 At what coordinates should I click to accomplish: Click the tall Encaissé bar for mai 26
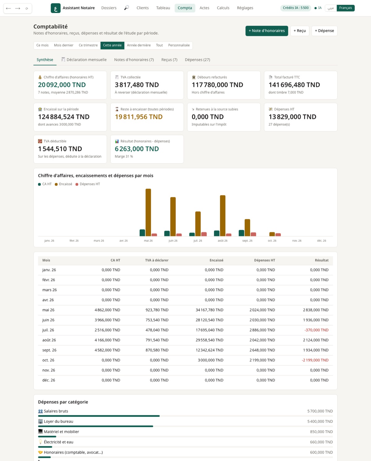148,212
